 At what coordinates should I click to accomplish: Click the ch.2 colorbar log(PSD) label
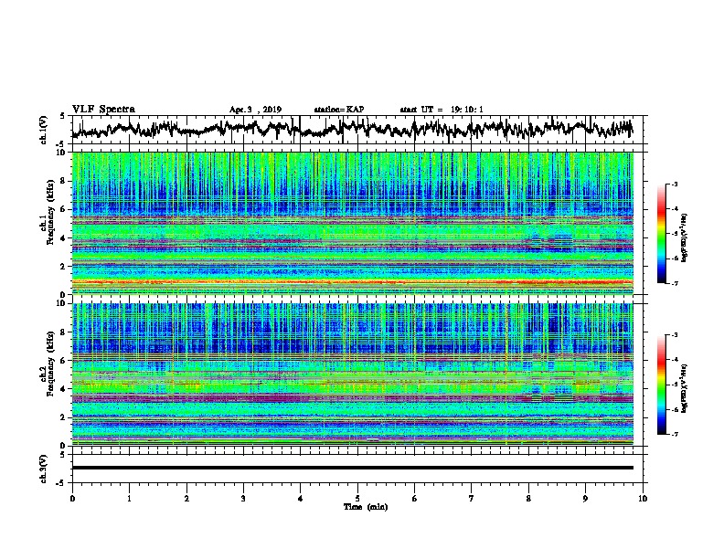point(685,389)
